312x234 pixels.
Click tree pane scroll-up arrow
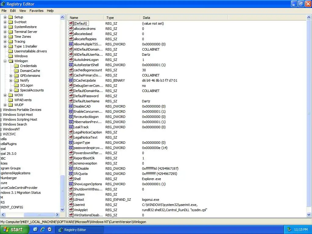coord(62,17)
